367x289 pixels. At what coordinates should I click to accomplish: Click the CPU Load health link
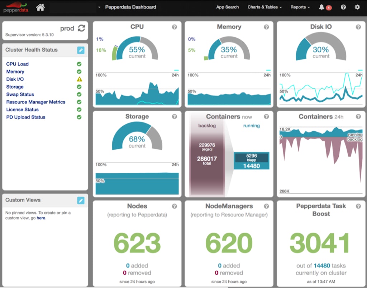(x=17, y=64)
